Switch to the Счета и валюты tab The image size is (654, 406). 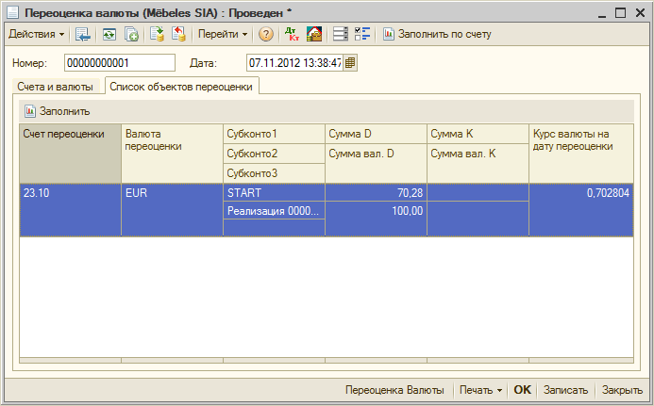pos(57,87)
